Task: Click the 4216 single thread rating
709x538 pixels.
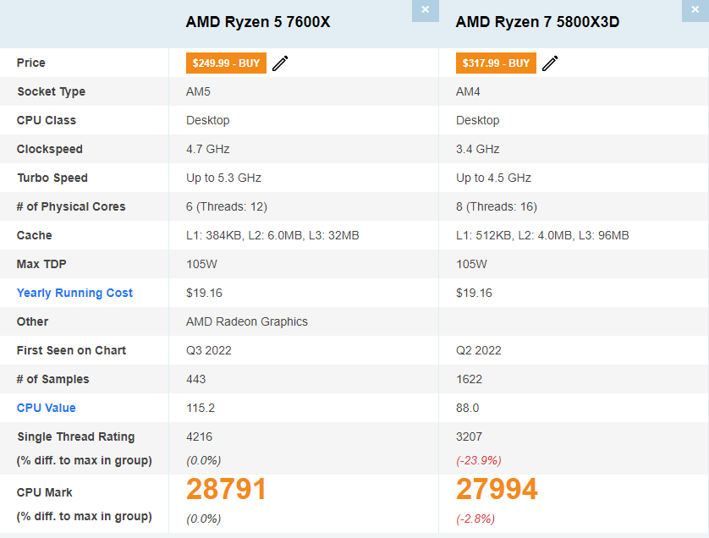Action: coord(200,436)
